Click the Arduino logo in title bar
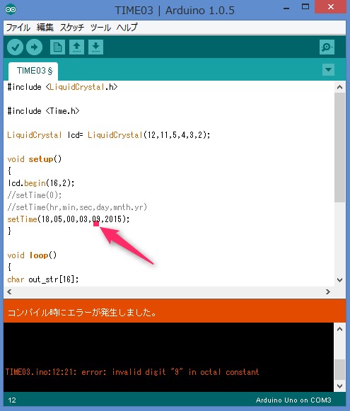Image resolution: width=350 pixels, height=411 pixels. [11, 9]
